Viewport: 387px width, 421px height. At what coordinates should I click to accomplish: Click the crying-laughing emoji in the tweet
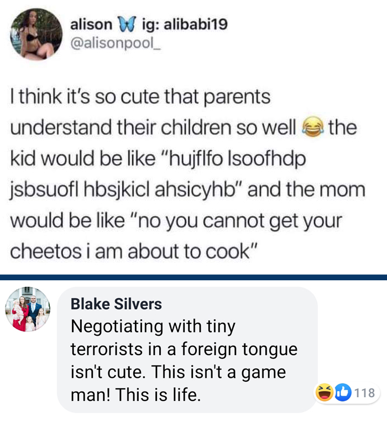[312, 127]
